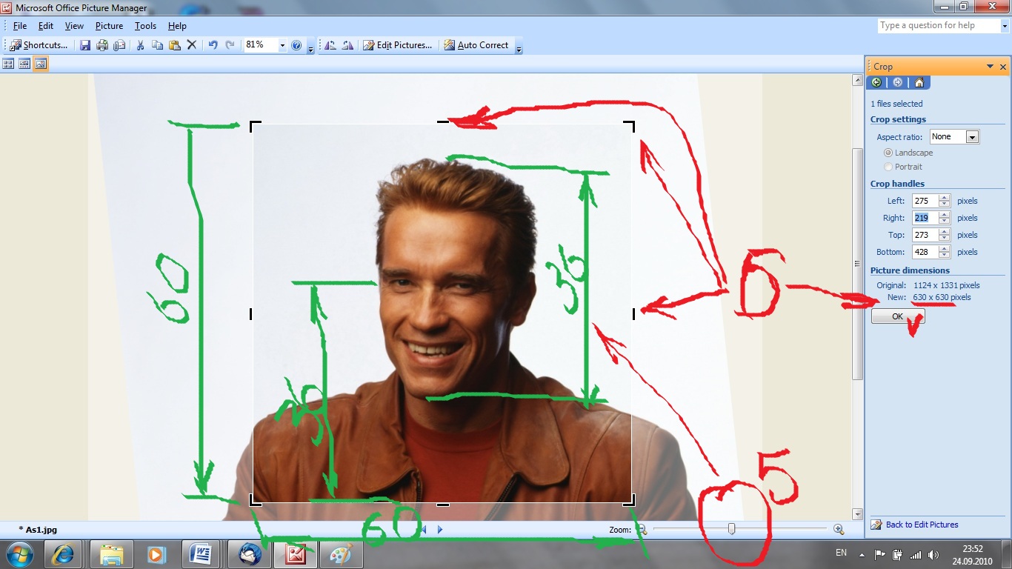Click the zoom out magnifier icon
The height and width of the screenshot is (569, 1012).
coord(642,529)
